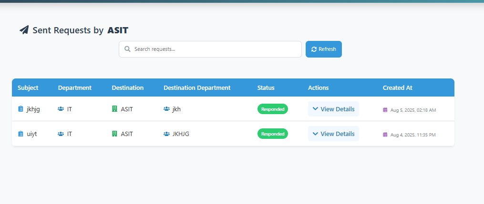Click the Responded badge in the jkhjg row

(273, 109)
